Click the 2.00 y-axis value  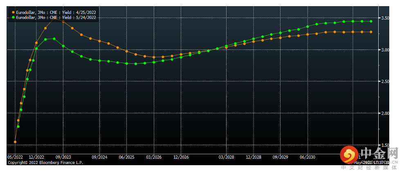coord(385,113)
